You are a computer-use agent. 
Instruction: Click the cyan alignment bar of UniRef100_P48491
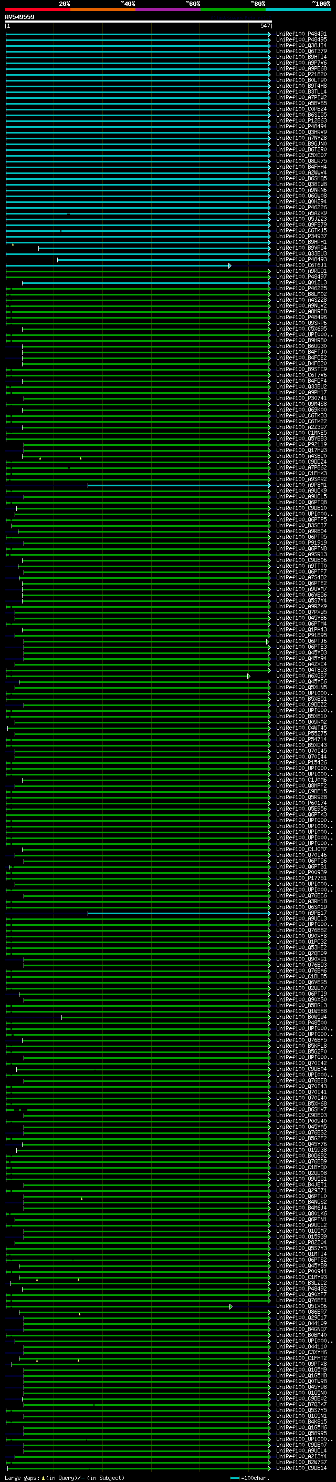pos(138,34)
